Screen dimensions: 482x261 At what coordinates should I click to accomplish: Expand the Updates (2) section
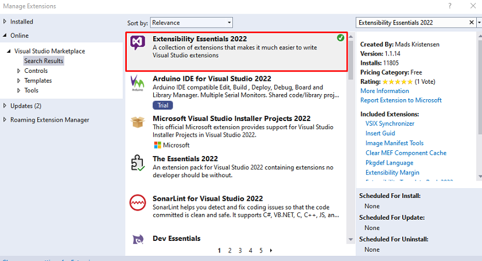pyautogui.click(x=5, y=106)
